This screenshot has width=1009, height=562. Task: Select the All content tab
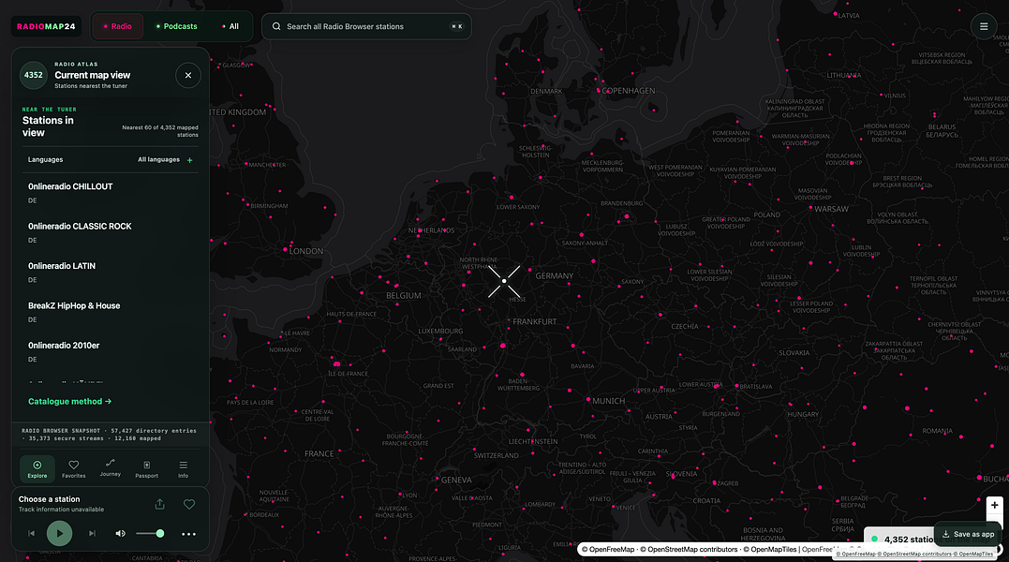pos(230,26)
